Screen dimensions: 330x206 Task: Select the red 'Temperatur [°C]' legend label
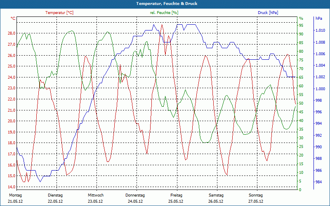tap(59, 13)
